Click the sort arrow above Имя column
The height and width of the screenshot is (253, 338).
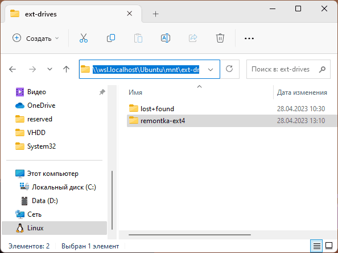coord(199,87)
